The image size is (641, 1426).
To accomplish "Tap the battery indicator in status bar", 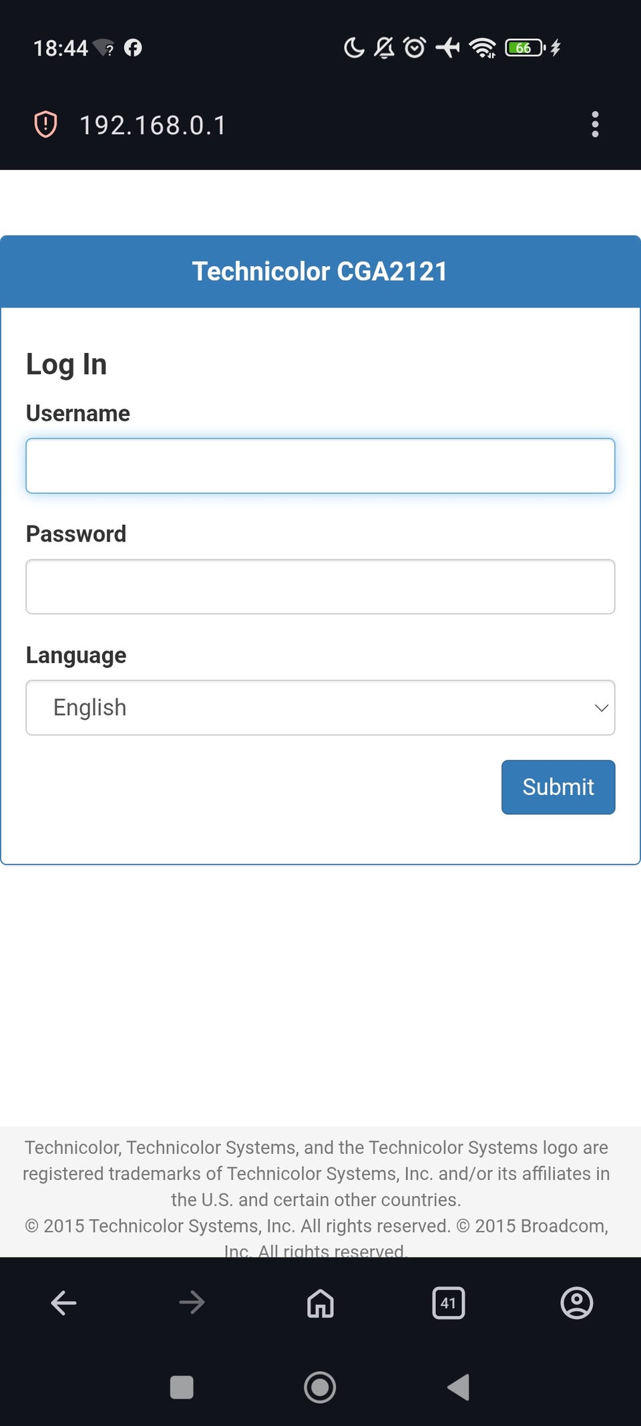I will pyautogui.click(x=525, y=47).
